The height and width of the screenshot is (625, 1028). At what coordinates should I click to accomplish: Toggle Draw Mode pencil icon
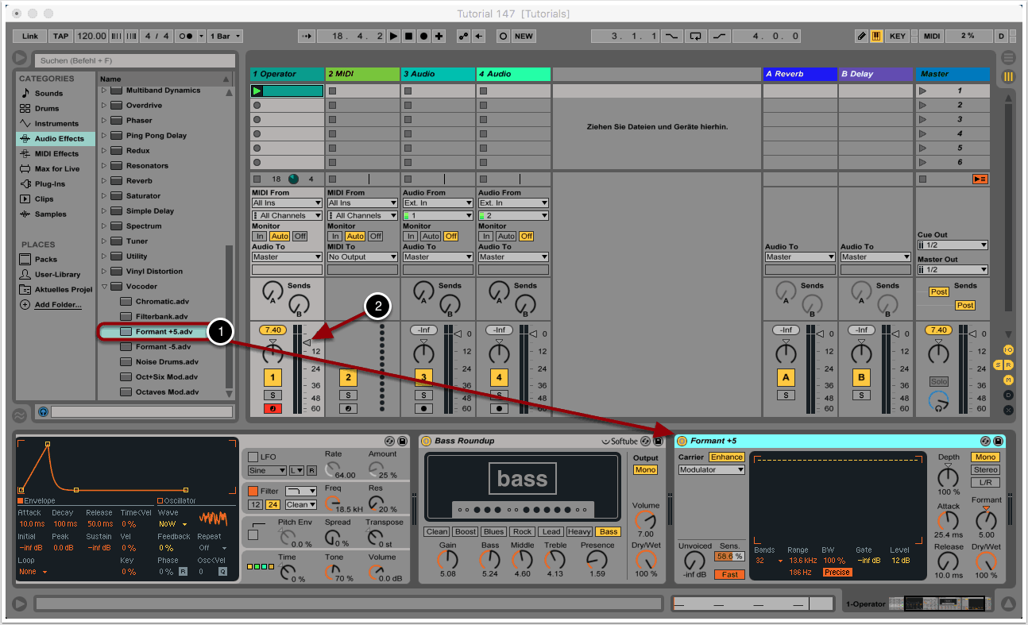(862, 37)
